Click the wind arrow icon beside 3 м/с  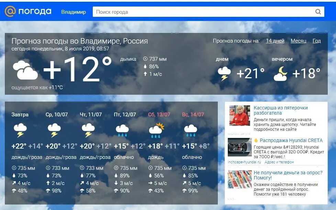click(116, 183)
